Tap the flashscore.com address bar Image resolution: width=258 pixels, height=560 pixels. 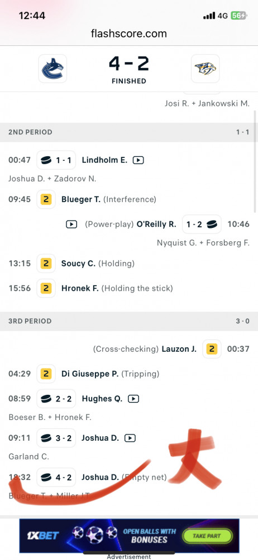click(x=129, y=34)
